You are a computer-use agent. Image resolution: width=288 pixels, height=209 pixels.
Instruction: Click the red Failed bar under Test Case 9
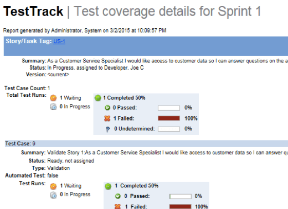coord(180,207)
